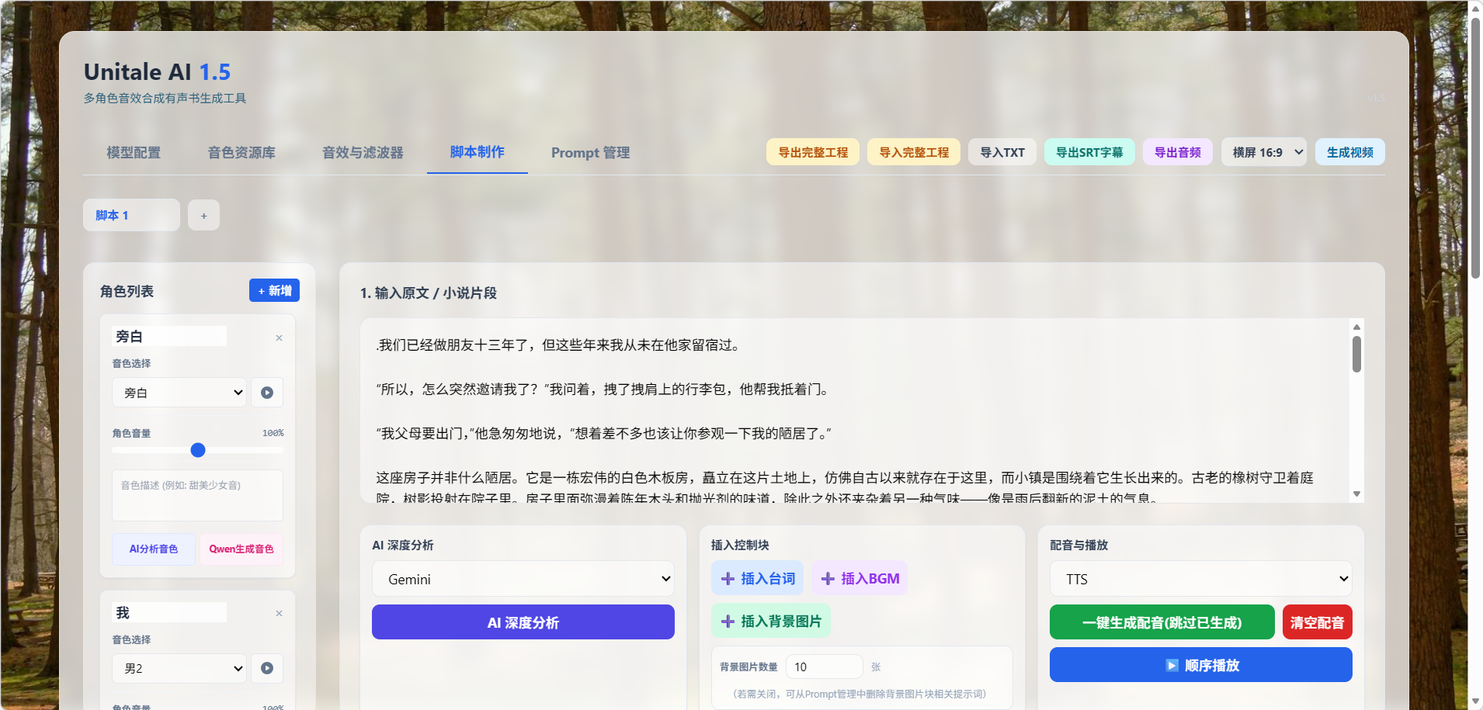
Task: Preview the 旁白 voice with play icon
Action: 267,393
